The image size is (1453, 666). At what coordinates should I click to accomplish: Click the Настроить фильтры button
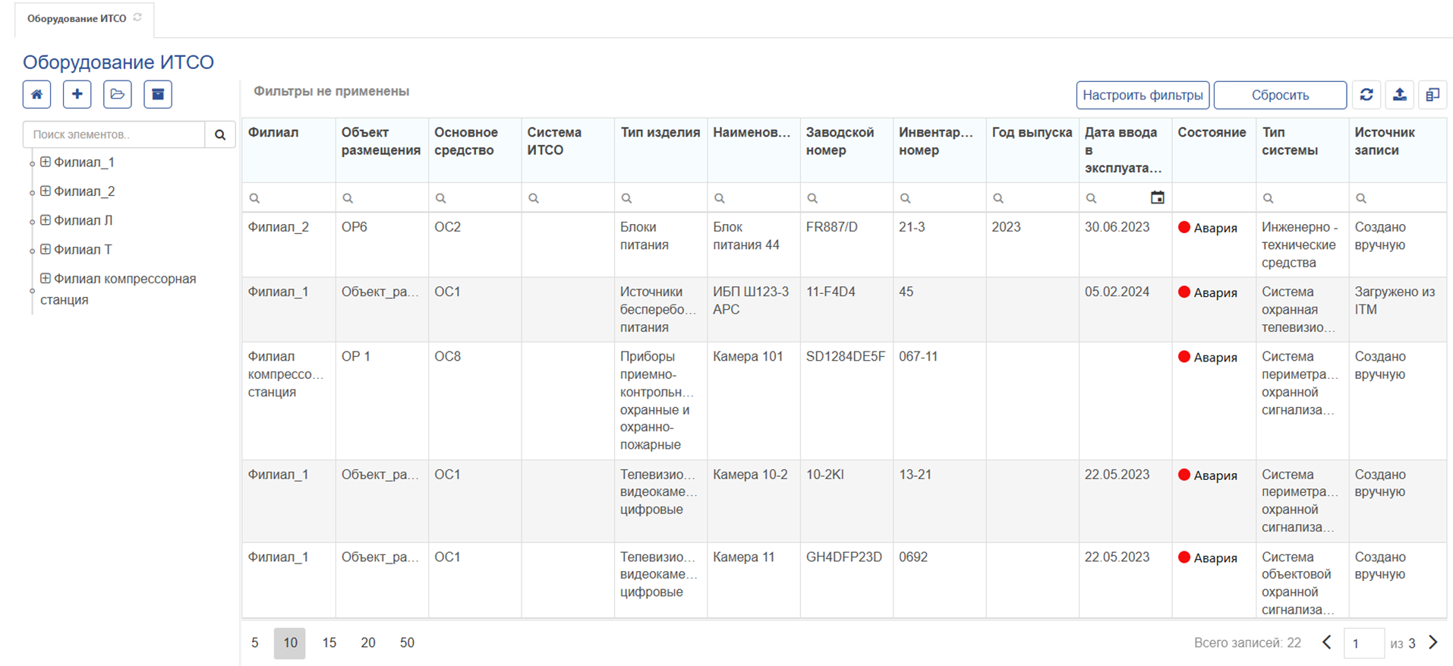pos(1142,95)
